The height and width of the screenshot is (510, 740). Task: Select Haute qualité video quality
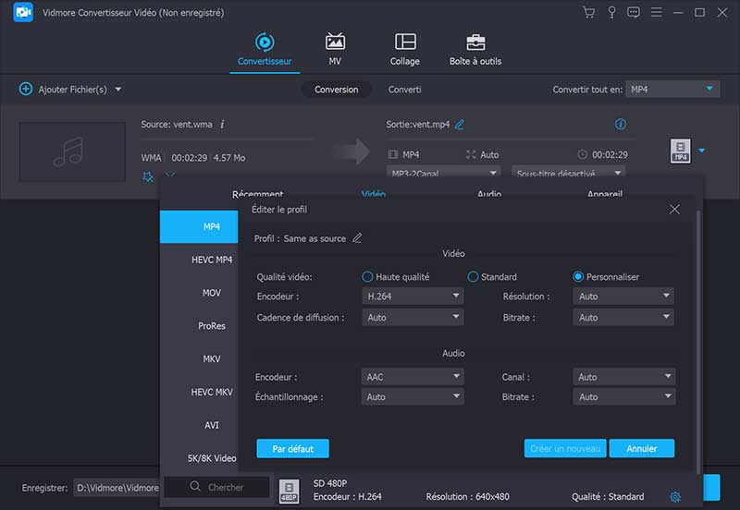pyautogui.click(x=368, y=277)
